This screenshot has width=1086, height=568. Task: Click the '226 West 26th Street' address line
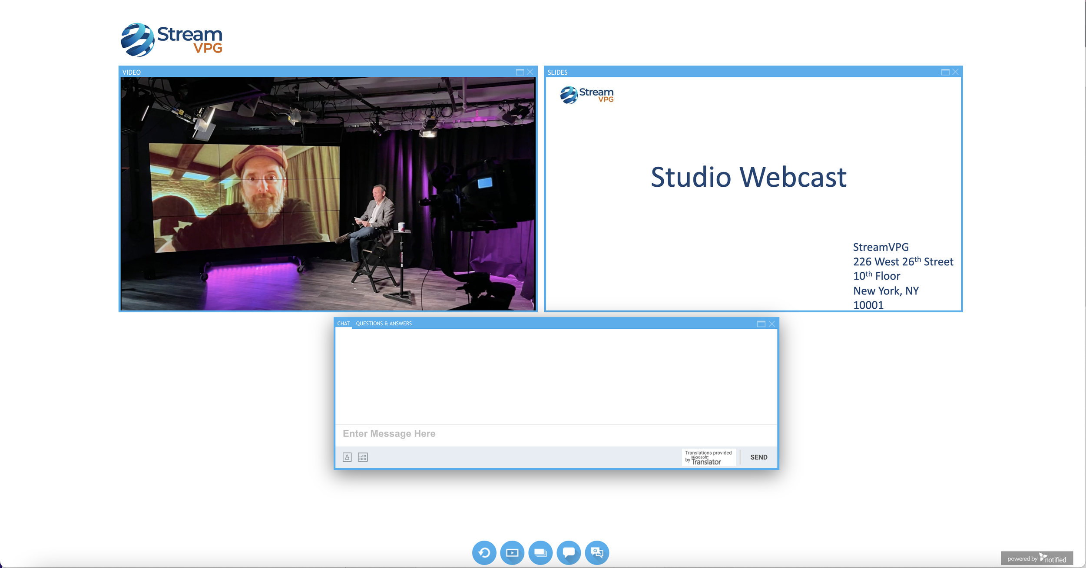point(903,261)
